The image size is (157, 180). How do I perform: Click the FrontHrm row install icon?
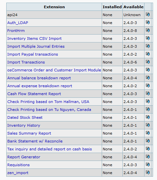148,30
